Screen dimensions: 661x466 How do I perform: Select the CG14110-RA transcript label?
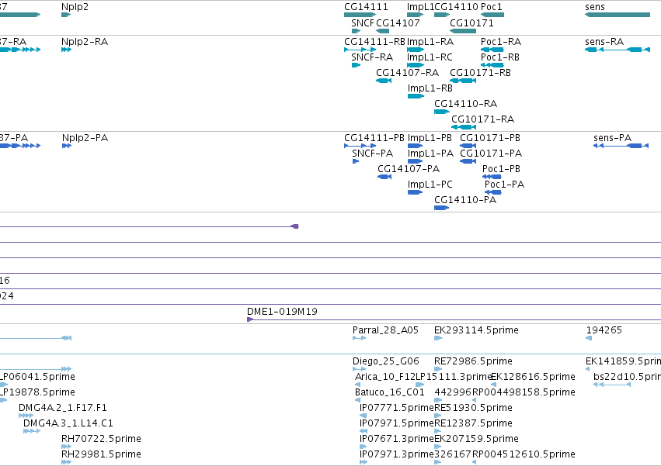click(x=466, y=104)
